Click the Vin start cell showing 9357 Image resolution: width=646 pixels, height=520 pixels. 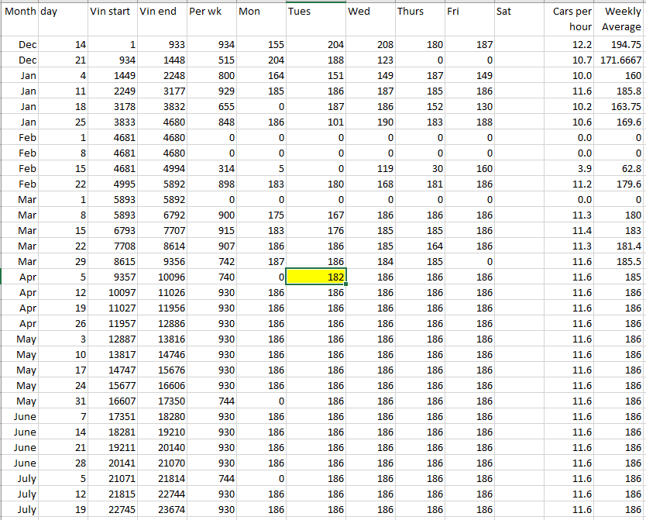point(112,277)
